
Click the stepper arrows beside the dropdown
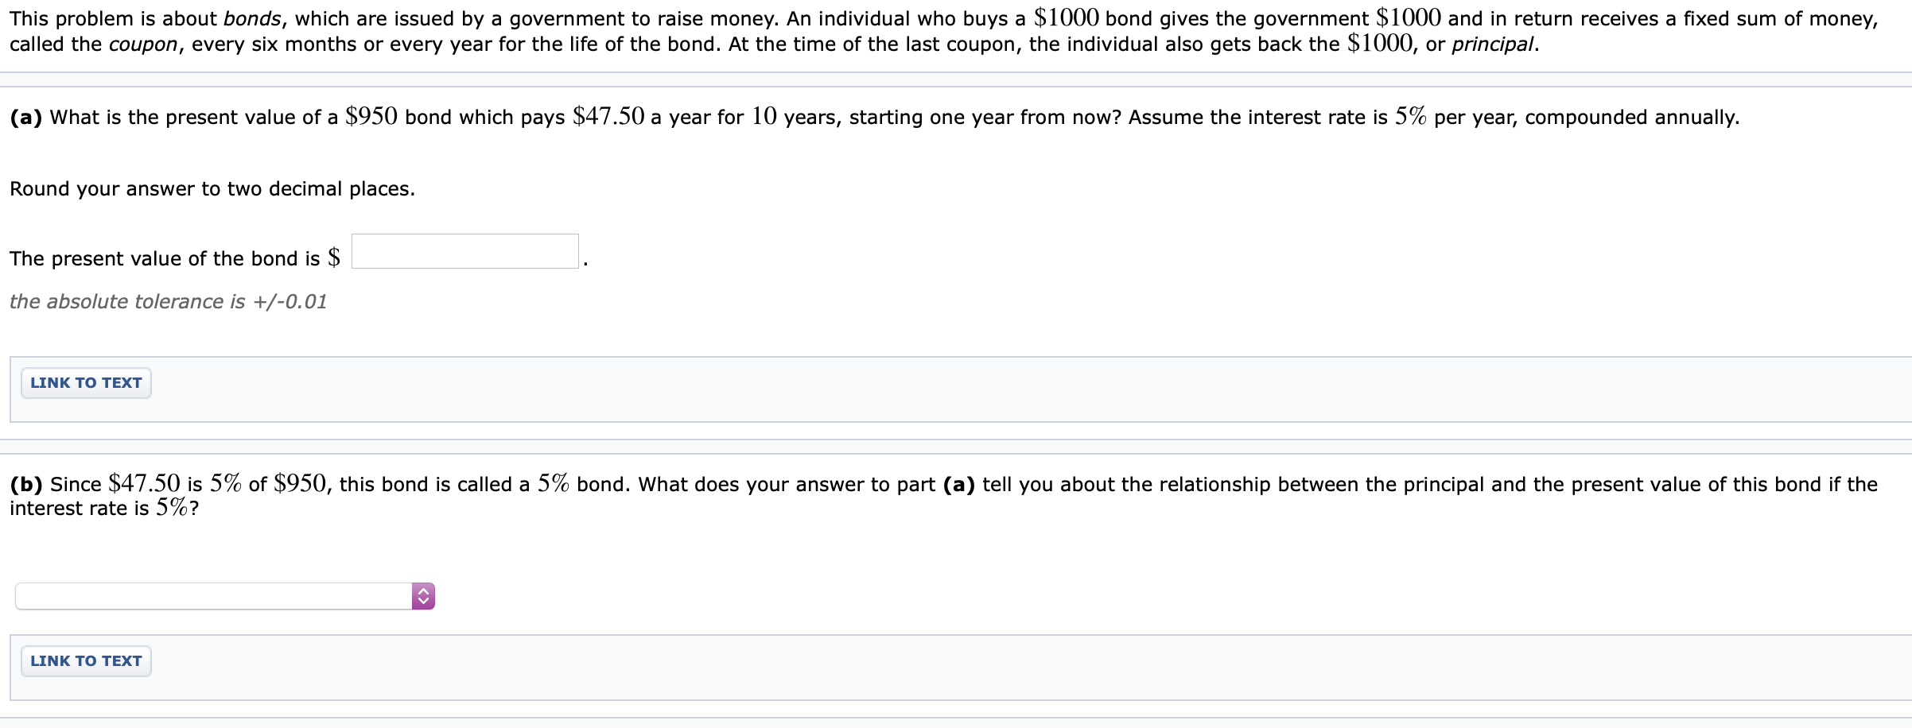pyautogui.click(x=424, y=594)
